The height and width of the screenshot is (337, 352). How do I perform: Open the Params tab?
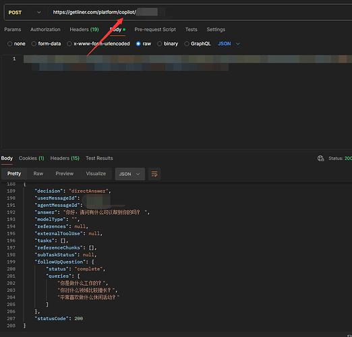pyautogui.click(x=13, y=30)
